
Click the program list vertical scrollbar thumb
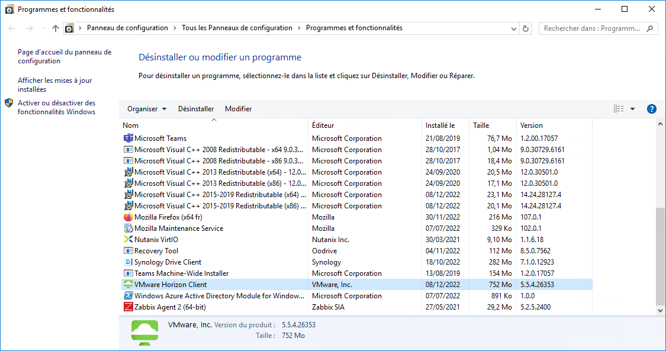click(x=660, y=256)
